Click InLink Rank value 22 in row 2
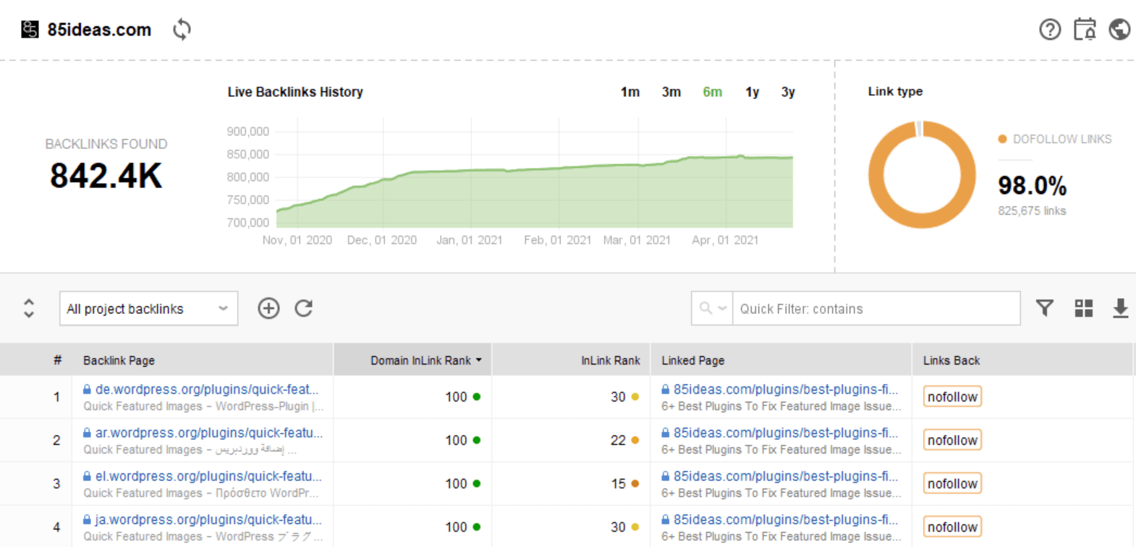Screen dimensions: 1136x547 click(618, 440)
